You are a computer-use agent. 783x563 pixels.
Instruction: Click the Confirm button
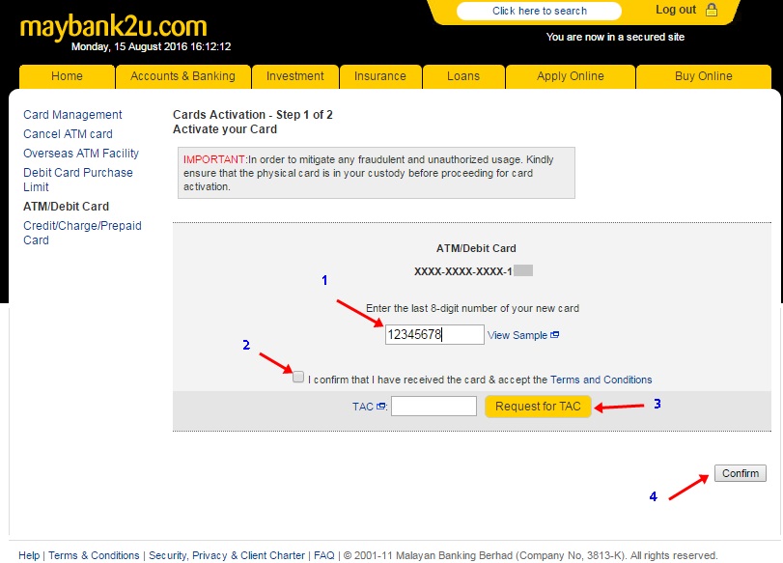coord(741,473)
